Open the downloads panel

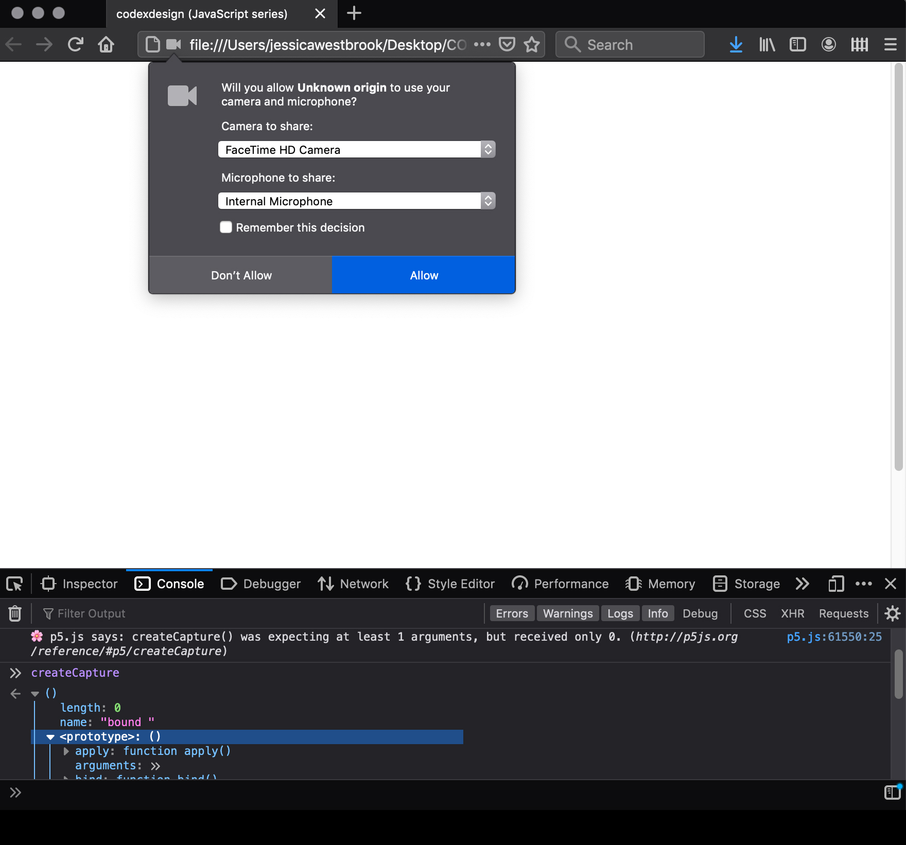(x=736, y=45)
